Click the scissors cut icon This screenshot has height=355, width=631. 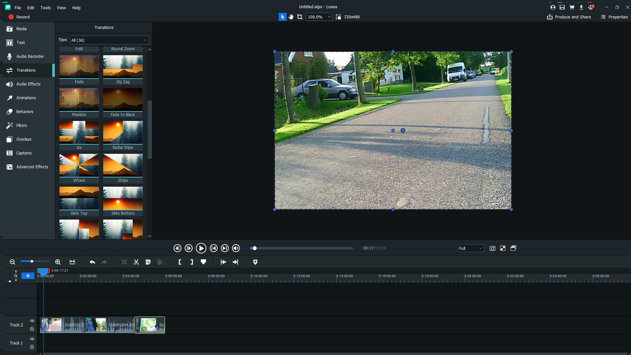click(x=136, y=262)
